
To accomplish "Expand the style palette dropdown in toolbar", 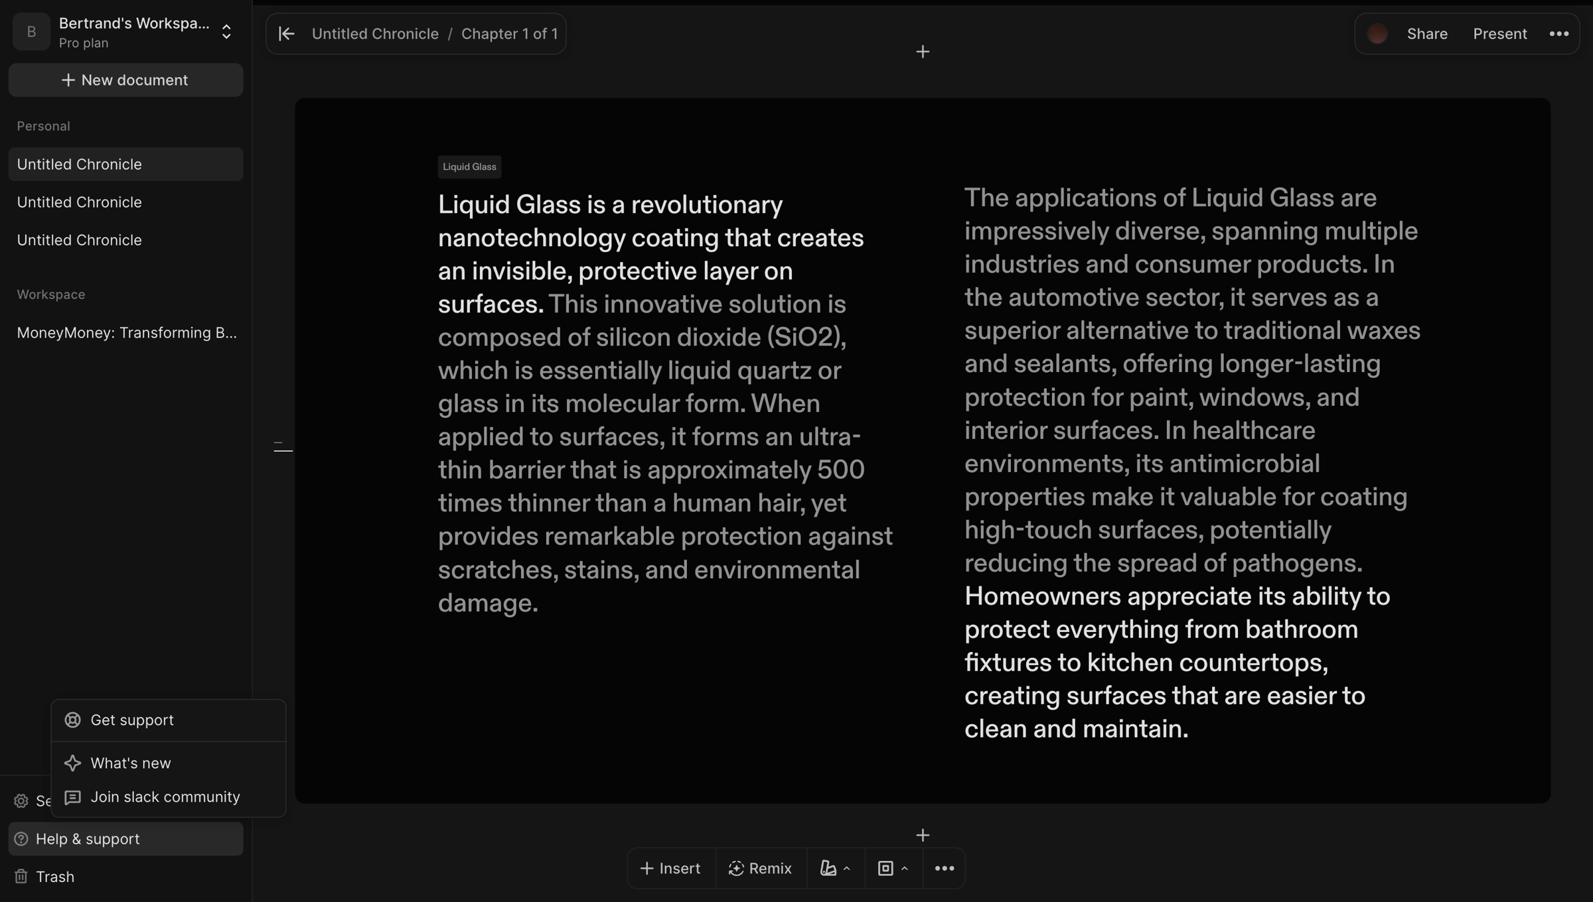I will coord(835,868).
